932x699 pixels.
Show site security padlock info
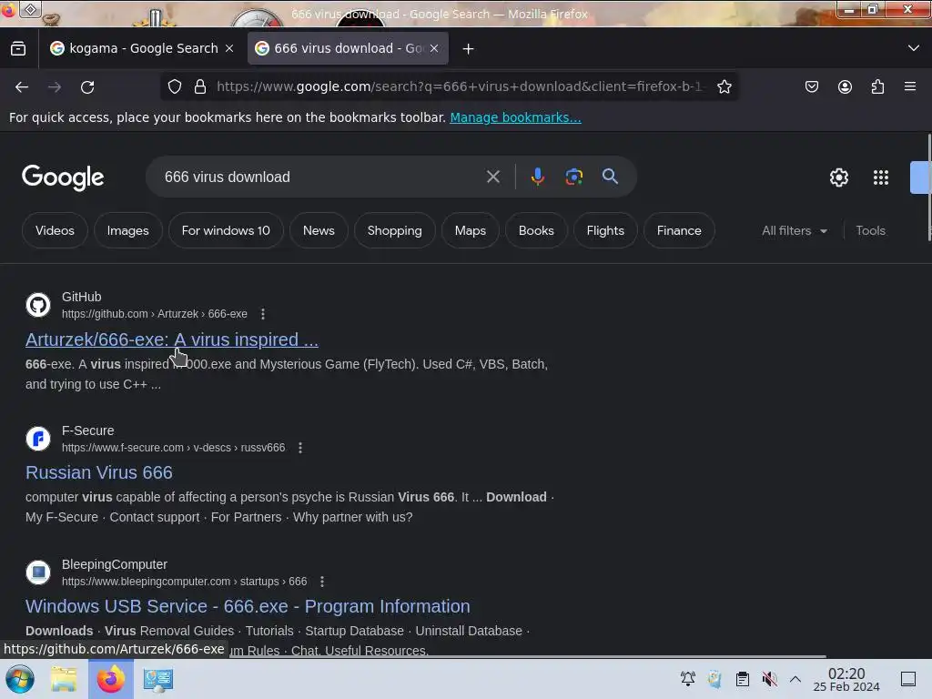click(200, 86)
